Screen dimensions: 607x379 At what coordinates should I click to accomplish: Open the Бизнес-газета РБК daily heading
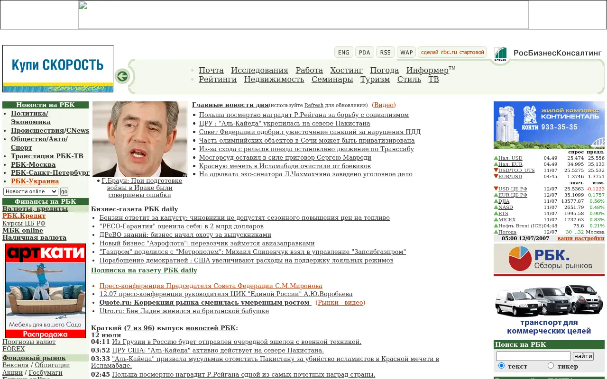click(134, 209)
